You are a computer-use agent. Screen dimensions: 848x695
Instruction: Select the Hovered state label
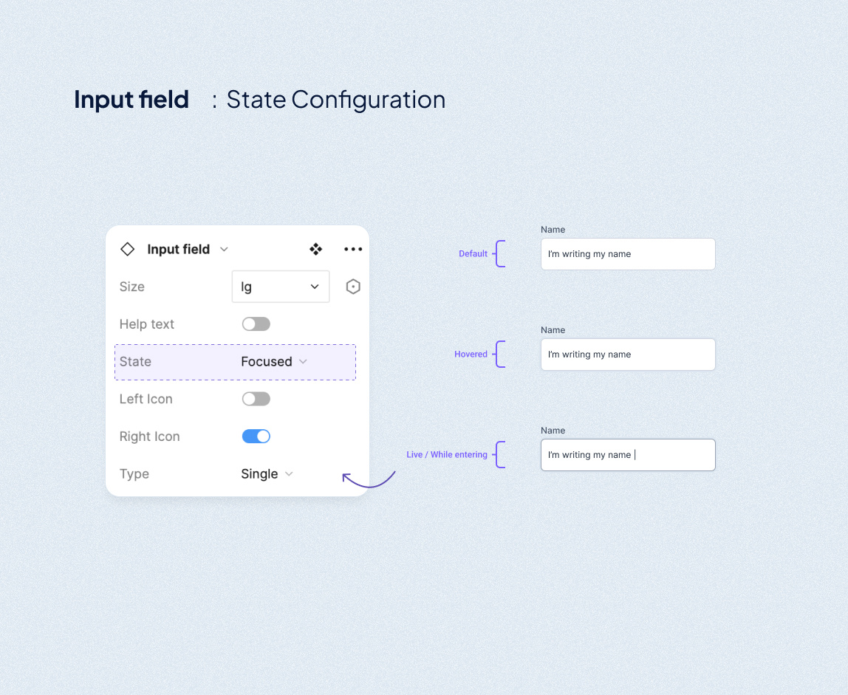pyautogui.click(x=471, y=354)
